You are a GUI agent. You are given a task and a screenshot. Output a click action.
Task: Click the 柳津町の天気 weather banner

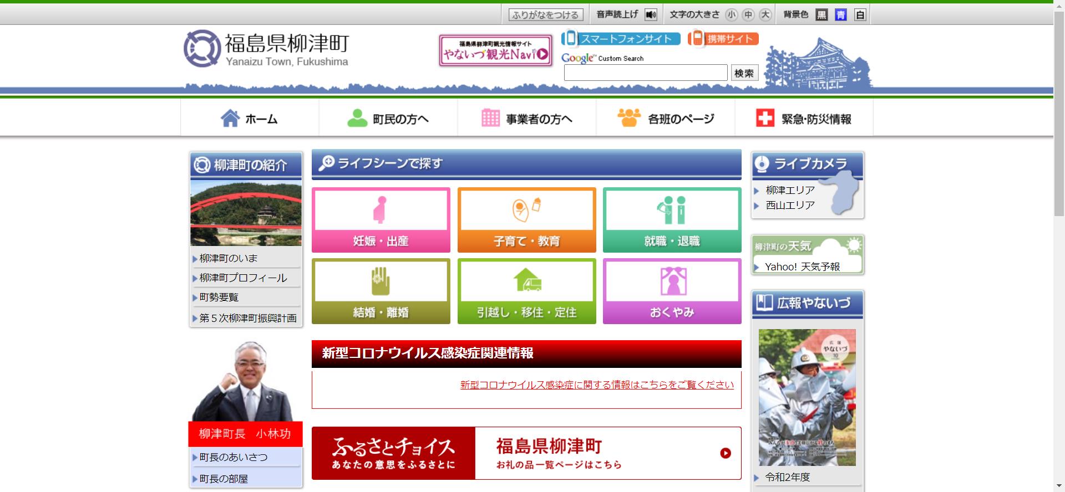click(808, 254)
